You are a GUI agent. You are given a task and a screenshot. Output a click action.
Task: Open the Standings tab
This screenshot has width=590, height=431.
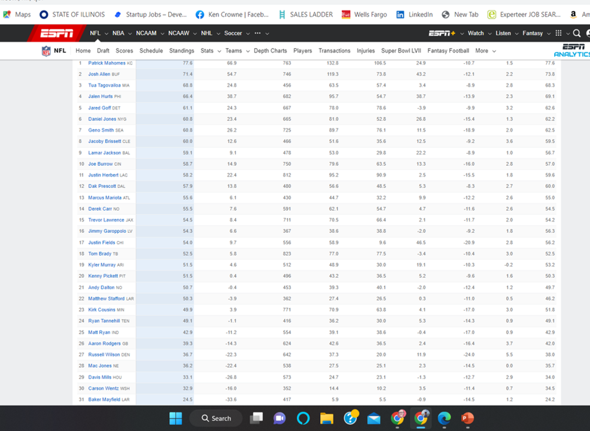coord(182,51)
